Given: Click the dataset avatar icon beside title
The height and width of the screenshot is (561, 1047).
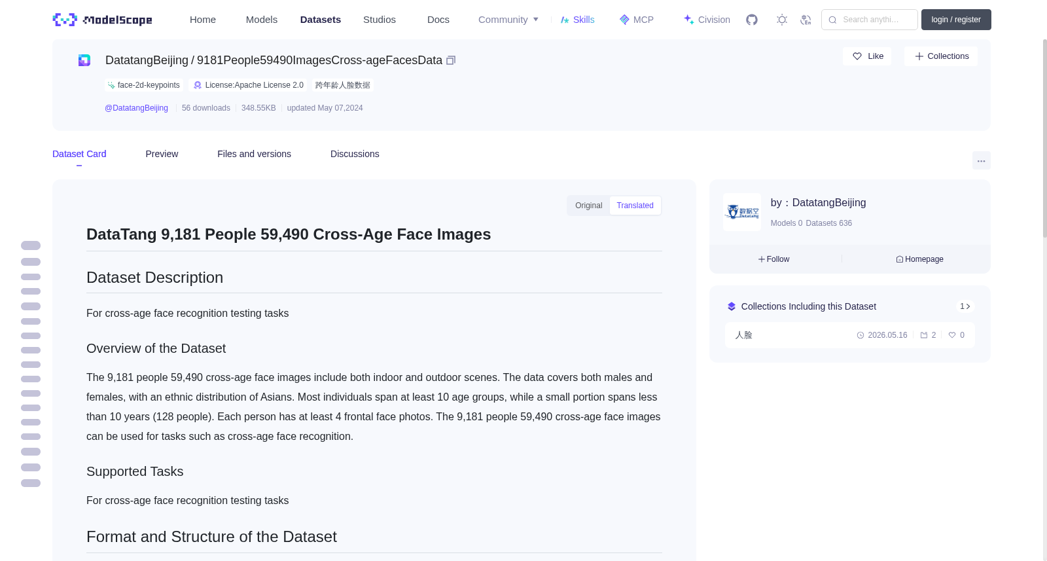Looking at the screenshot, I should pyautogui.click(x=84, y=60).
